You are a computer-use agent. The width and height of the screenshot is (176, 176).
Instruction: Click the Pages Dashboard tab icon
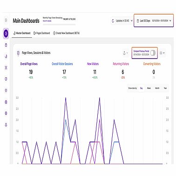pyautogui.click(x=34, y=33)
